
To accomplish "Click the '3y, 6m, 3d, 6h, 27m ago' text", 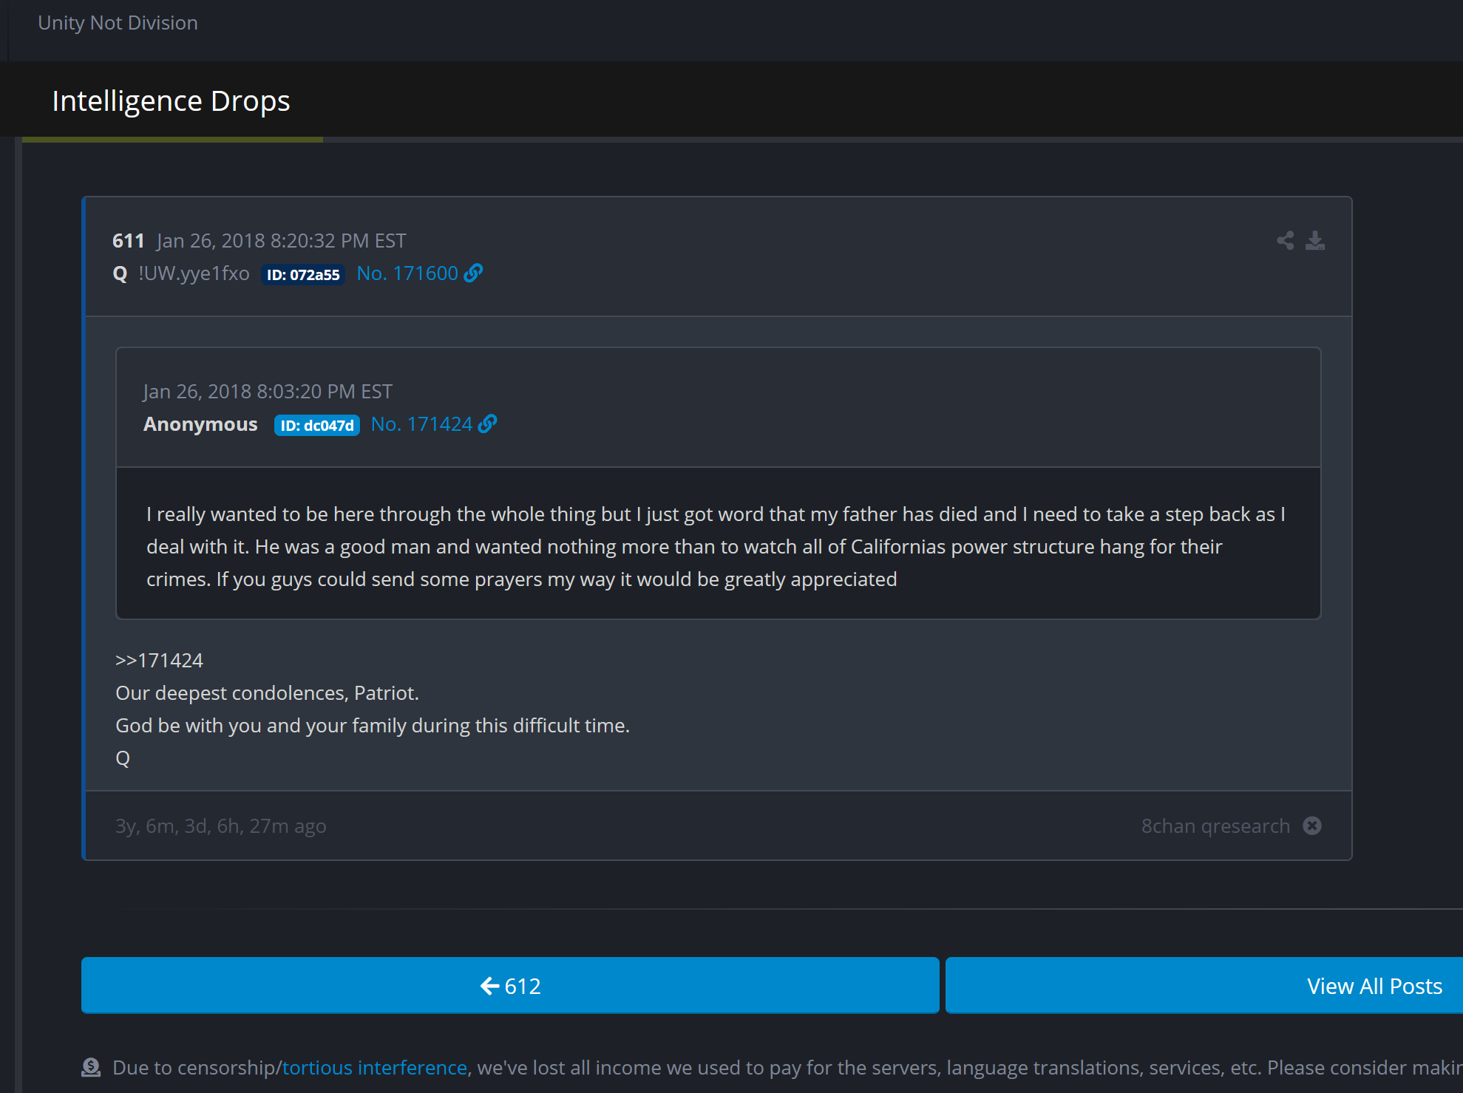I will pos(221,826).
